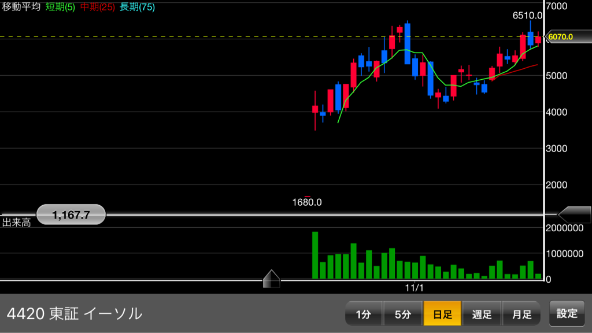Click the 中期(25) moving average label
Screen dimensions: 592x333
[x=97, y=7]
